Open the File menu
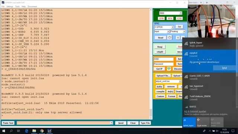 [3, 7]
